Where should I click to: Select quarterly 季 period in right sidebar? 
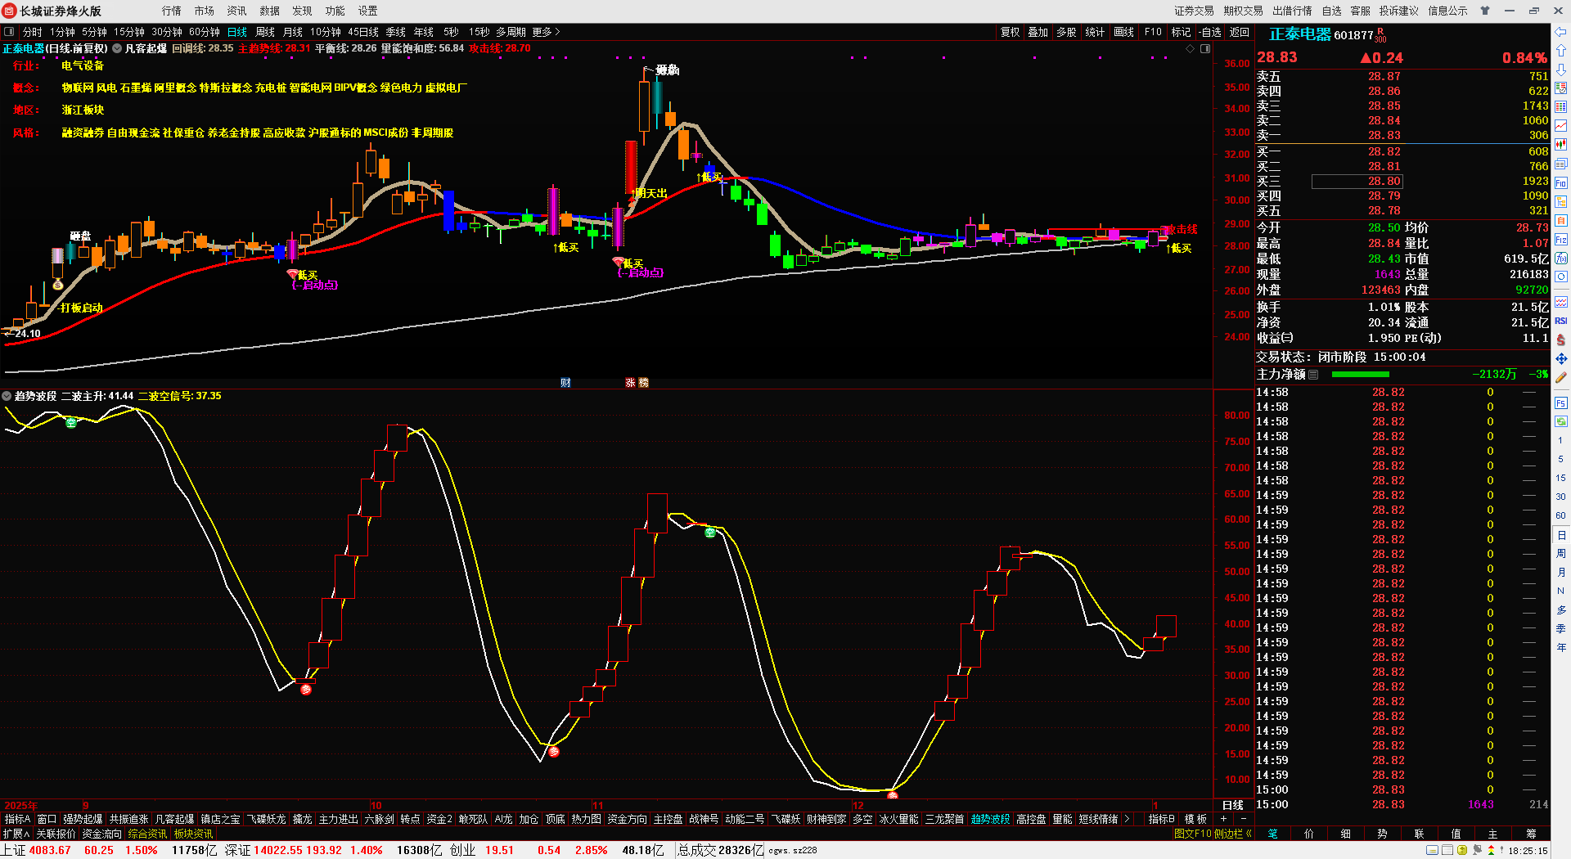tap(1560, 629)
